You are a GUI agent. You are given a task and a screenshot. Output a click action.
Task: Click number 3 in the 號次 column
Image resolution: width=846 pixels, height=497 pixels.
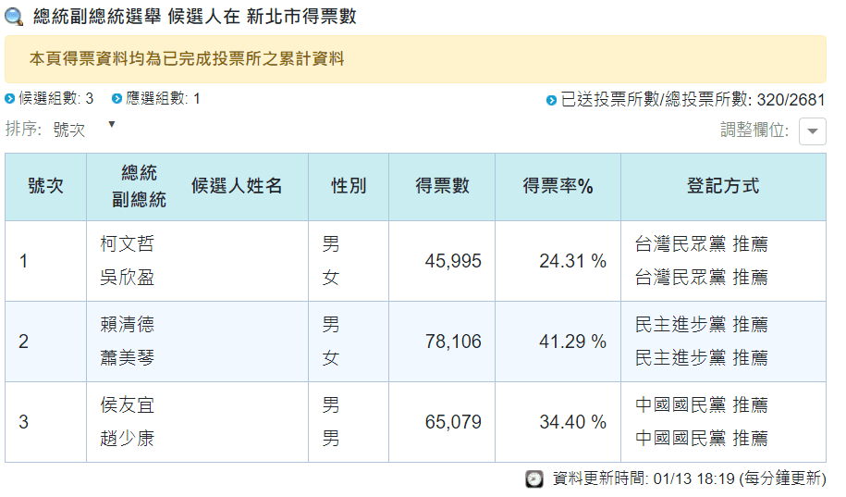click(23, 422)
